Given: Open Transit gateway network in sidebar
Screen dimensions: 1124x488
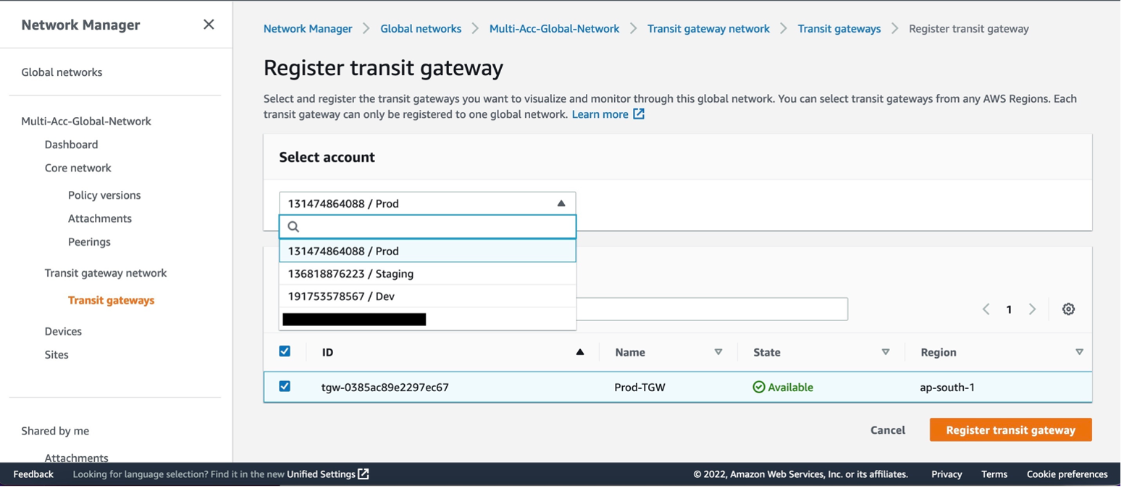Looking at the screenshot, I should pyautogui.click(x=106, y=273).
